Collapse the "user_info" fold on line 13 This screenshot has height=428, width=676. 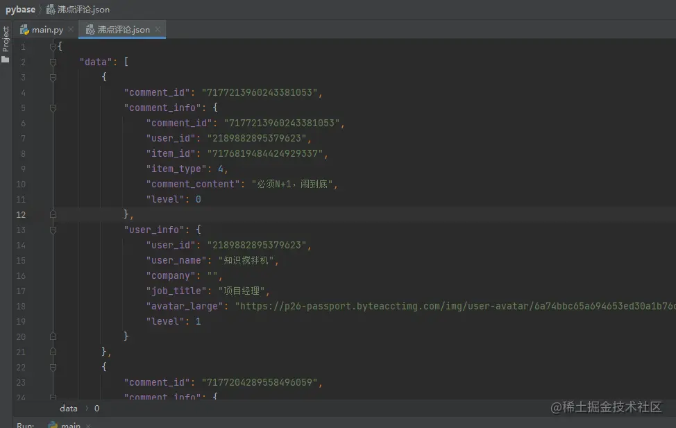(x=53, y=230)
